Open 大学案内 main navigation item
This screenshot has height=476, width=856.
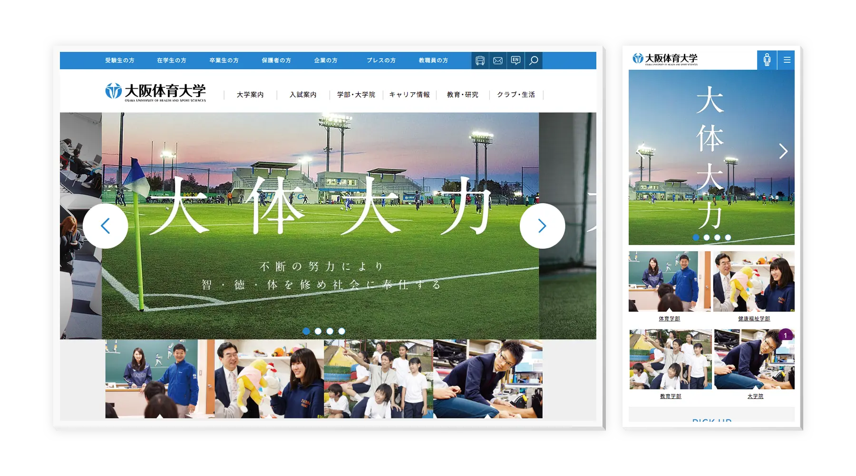(x=250, y=95)
